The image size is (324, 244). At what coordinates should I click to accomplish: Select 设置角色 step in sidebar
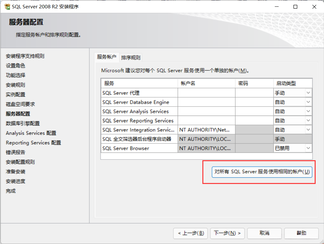point(15,65)
